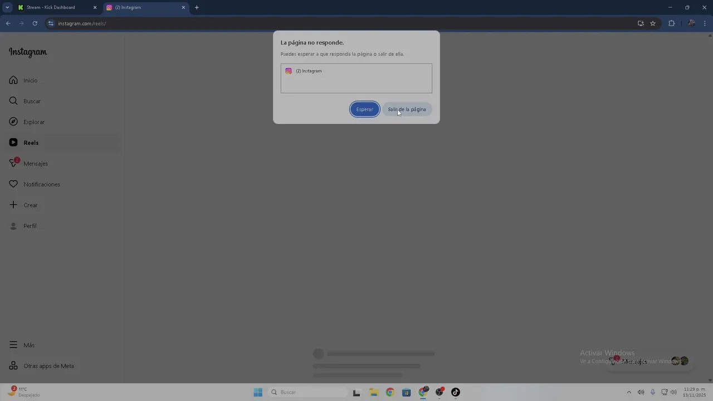Click the Crear plus icon
This screenshot has height=401, width=713.
coord(13,205)
